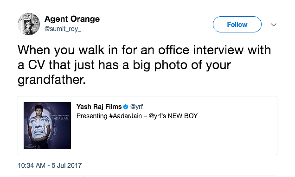The width and height of the screenshot is (295, 177).
Task: Click the 'IS A LEGEND' text on poster
Action: click(60, 118)
